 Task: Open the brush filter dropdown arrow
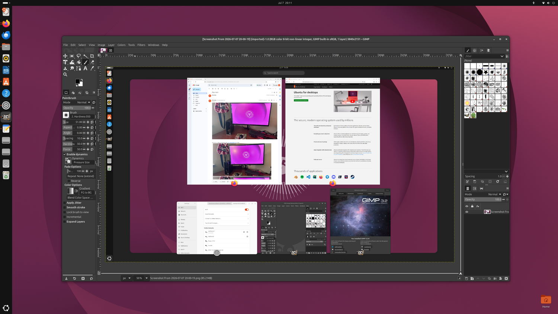tap(502, 56)
